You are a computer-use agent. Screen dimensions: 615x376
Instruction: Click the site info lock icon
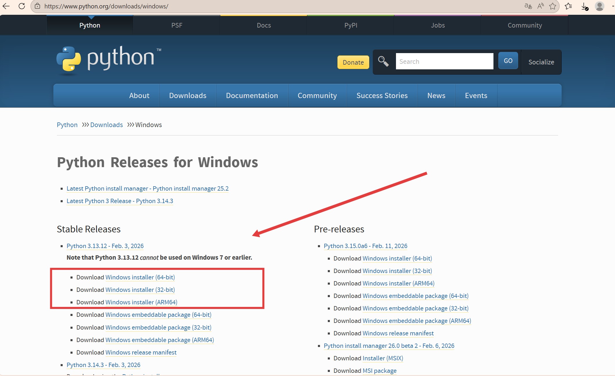point(37,6)
